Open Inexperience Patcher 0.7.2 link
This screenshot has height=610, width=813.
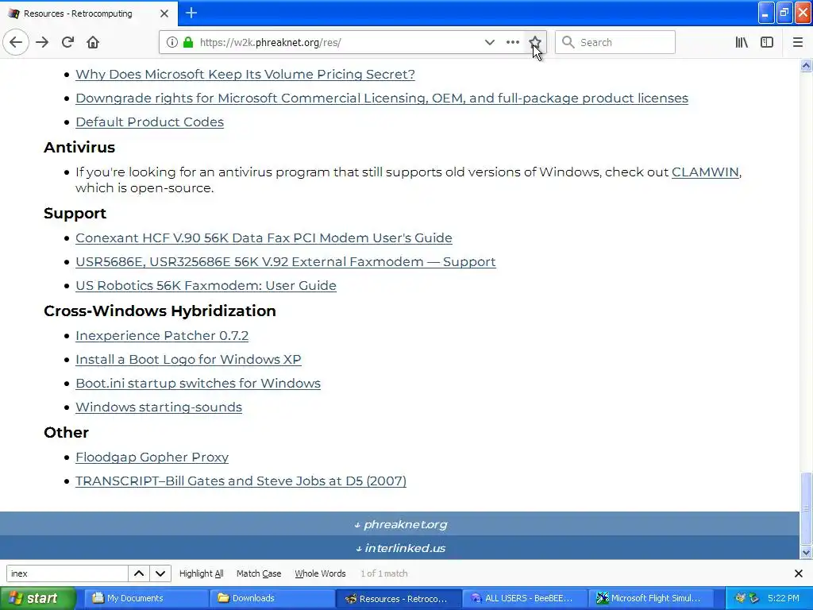coord(162,336)
